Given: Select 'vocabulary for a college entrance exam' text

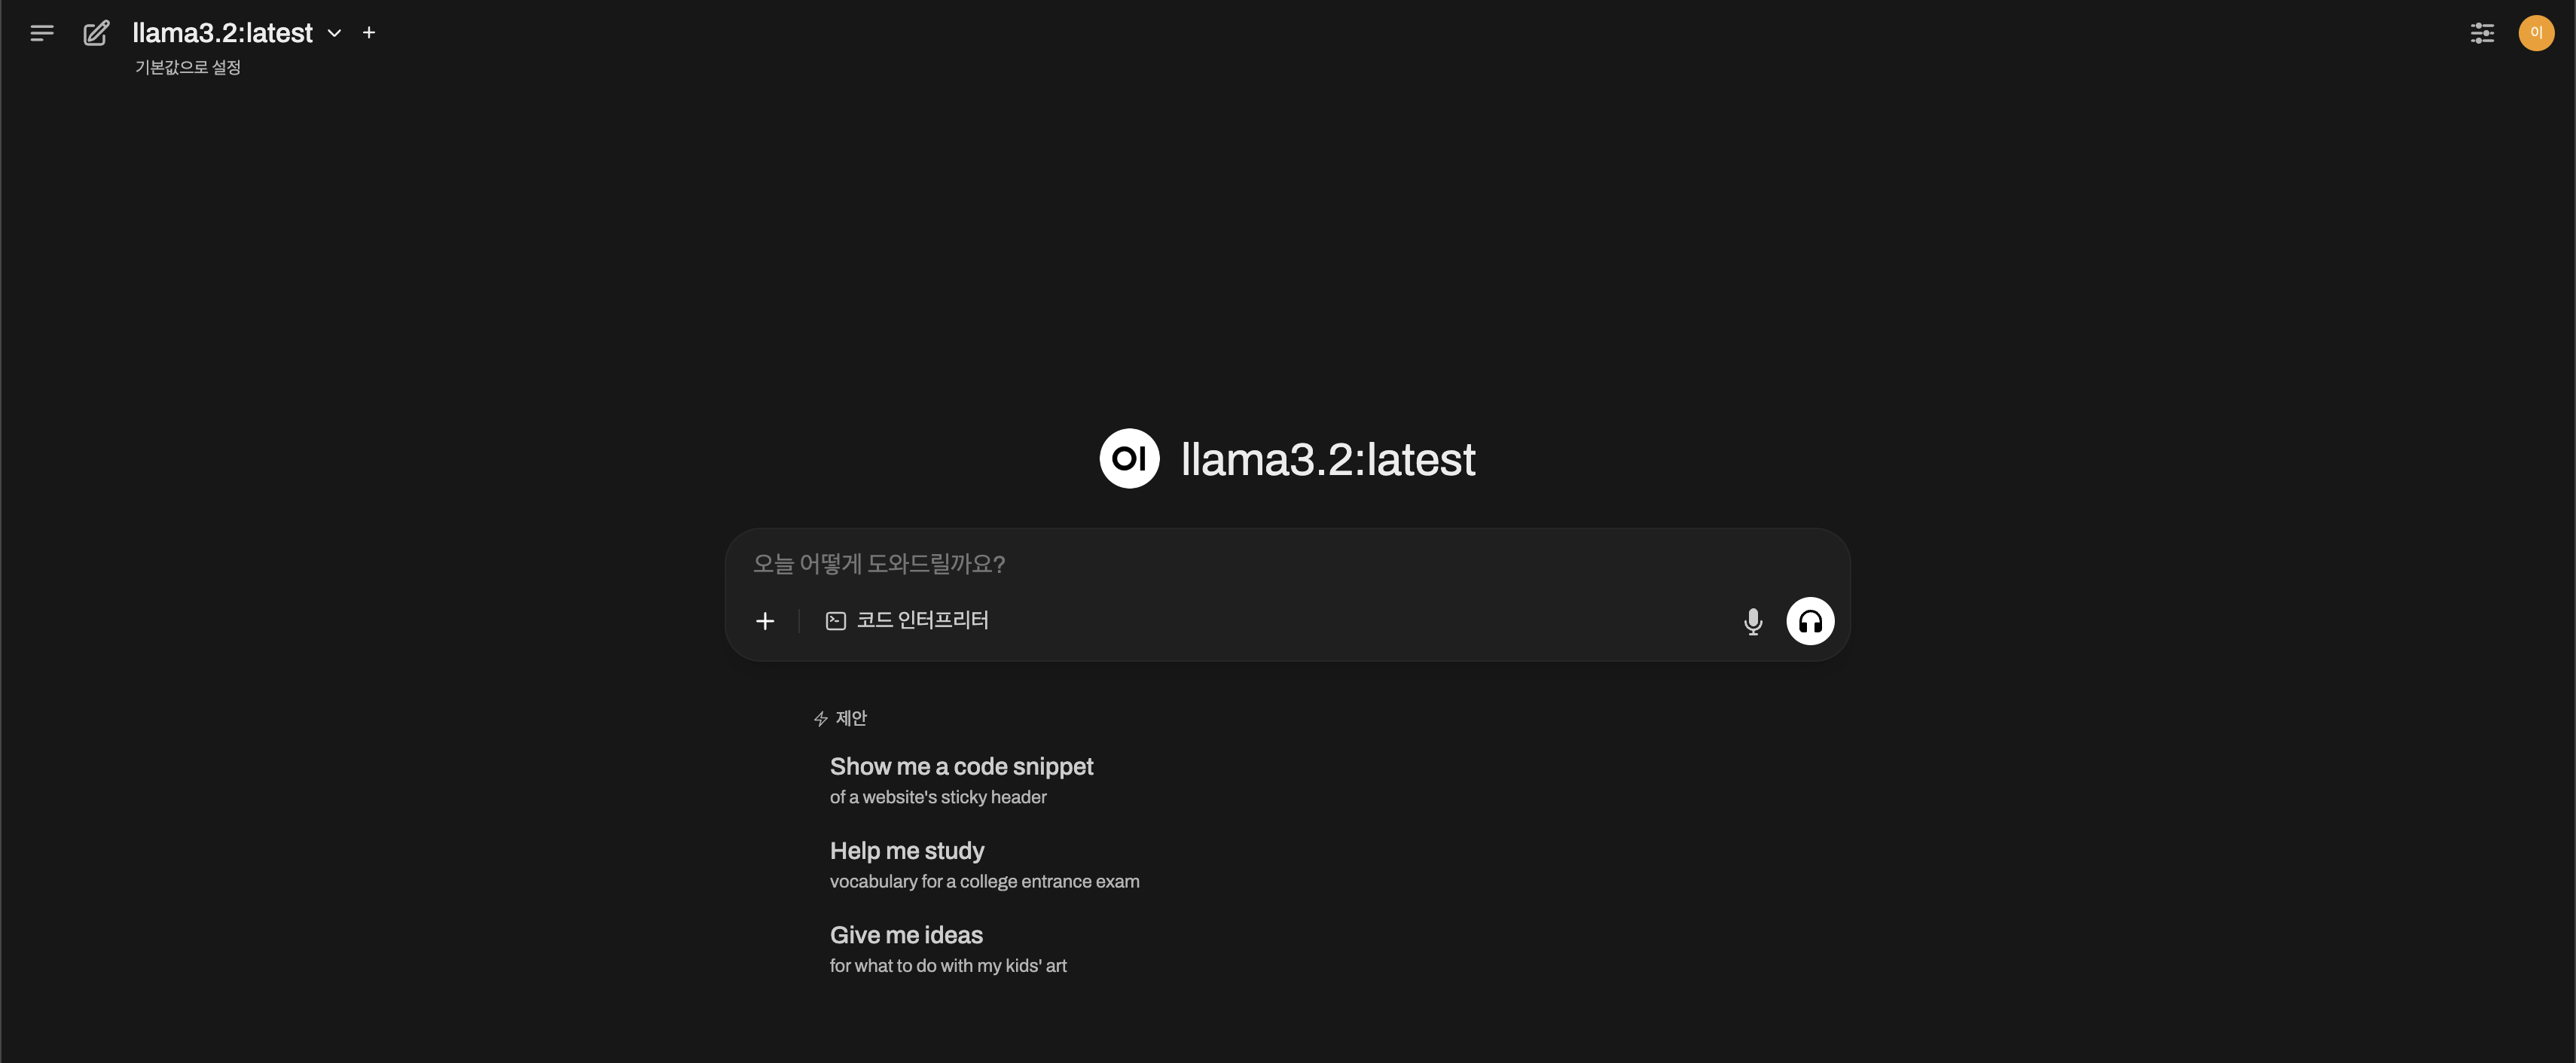Looking at the screenshot, I should click(x=984, y=881).
